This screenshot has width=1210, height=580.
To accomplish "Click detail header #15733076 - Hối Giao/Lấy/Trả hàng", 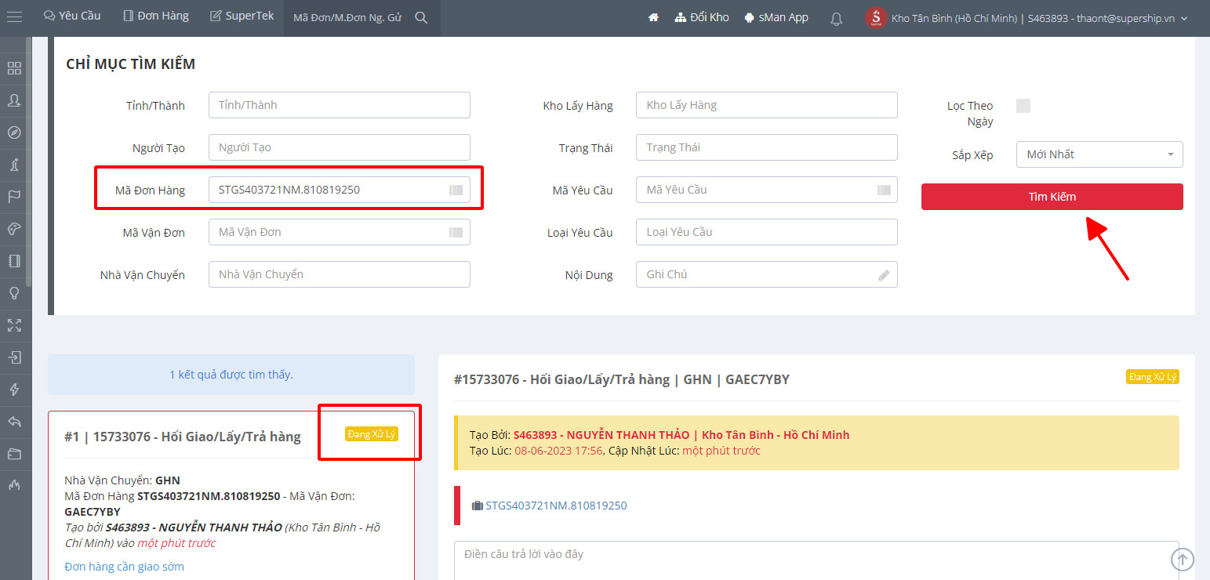I will point(622,379).
